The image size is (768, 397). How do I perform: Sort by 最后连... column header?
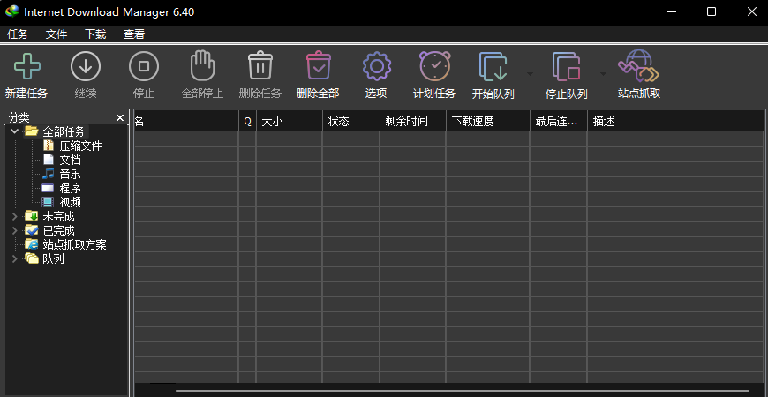[x=559, y=122]
